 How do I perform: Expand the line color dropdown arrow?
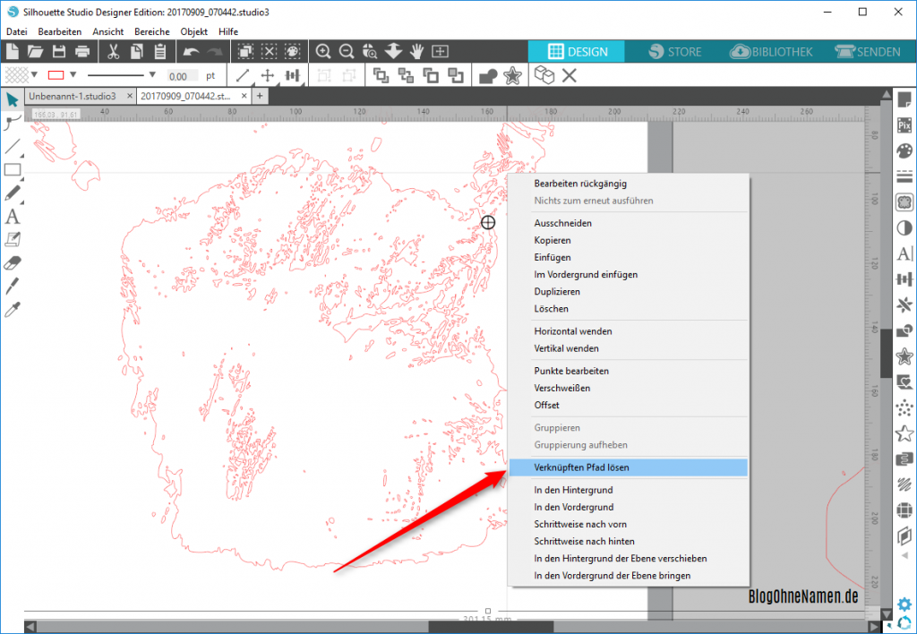[73, 75]
